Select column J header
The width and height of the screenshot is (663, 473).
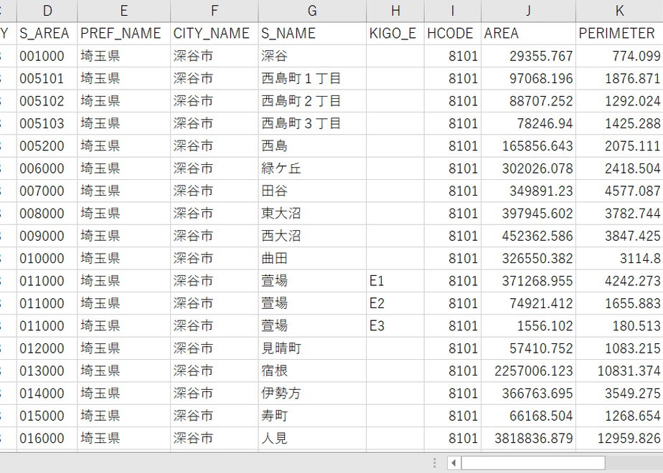click(528, 11)
